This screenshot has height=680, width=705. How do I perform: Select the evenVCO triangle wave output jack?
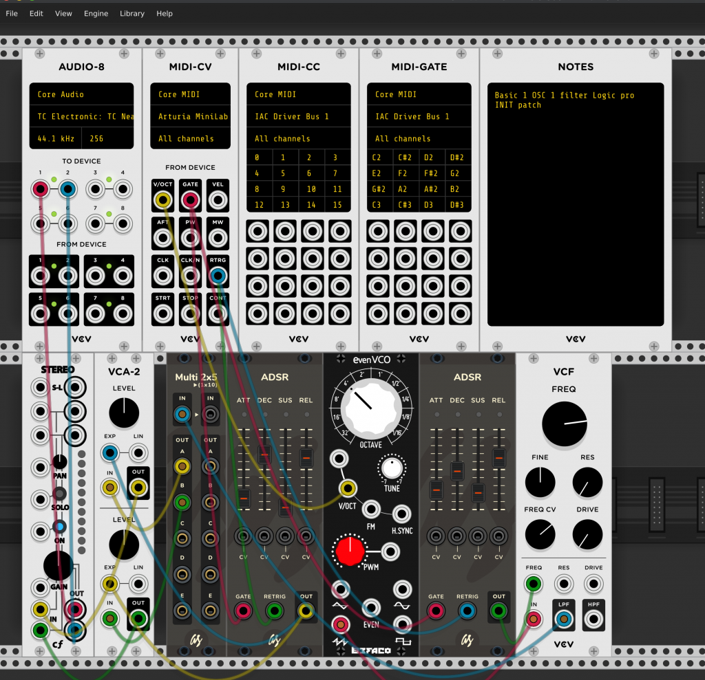click(x=340, y=589)
